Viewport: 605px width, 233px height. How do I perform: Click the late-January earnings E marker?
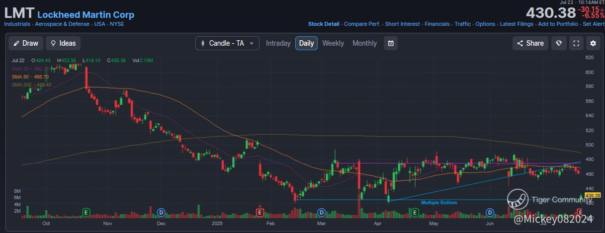(x=259, y=213)
